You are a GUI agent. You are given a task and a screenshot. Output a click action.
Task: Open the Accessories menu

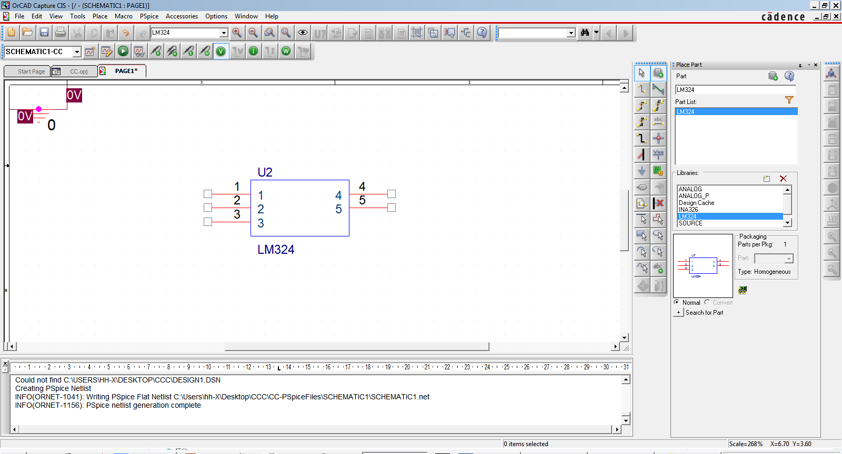click(182, 16)
